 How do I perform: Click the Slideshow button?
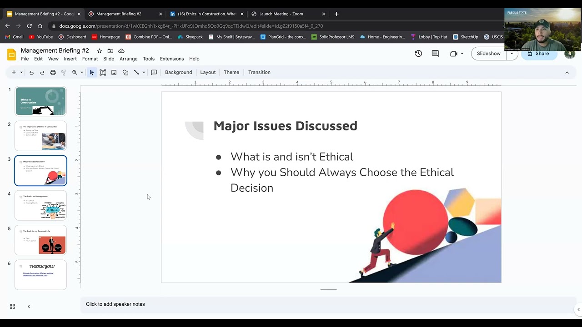click(x=489, y=54)
